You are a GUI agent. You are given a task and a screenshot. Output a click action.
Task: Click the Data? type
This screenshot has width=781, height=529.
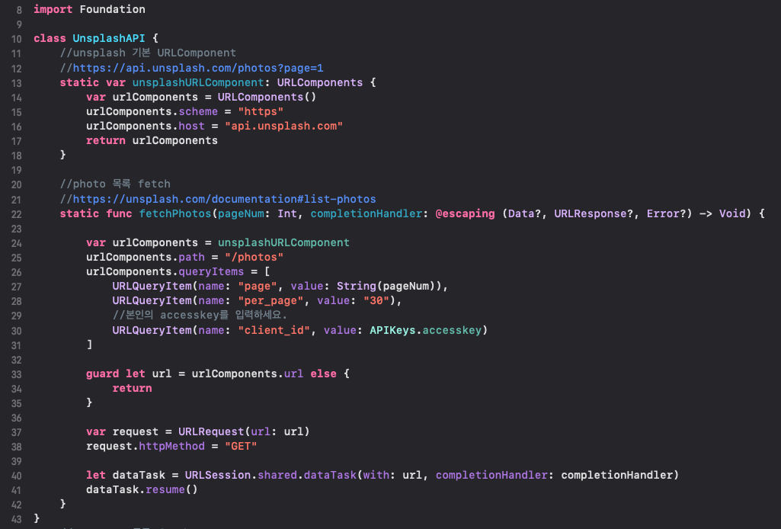click(524, 213)
